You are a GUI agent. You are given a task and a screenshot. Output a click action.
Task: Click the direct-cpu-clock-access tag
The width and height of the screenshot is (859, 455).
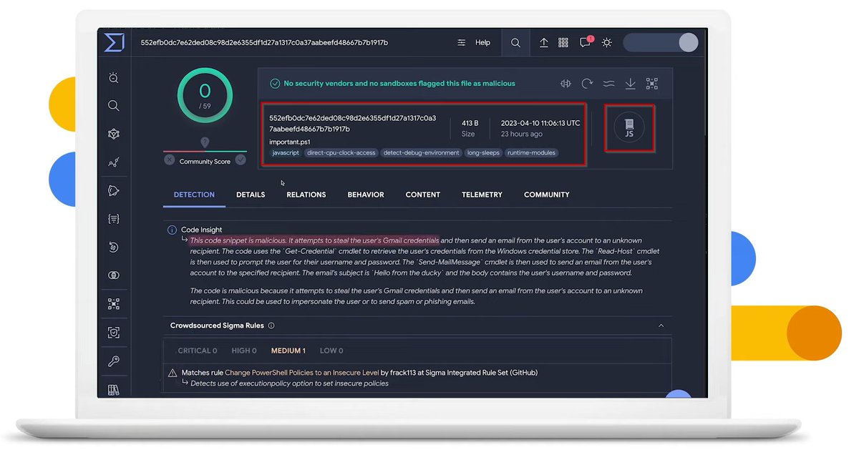point(341,153)
